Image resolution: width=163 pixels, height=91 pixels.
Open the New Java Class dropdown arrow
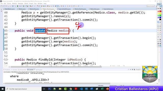[45, 6]
